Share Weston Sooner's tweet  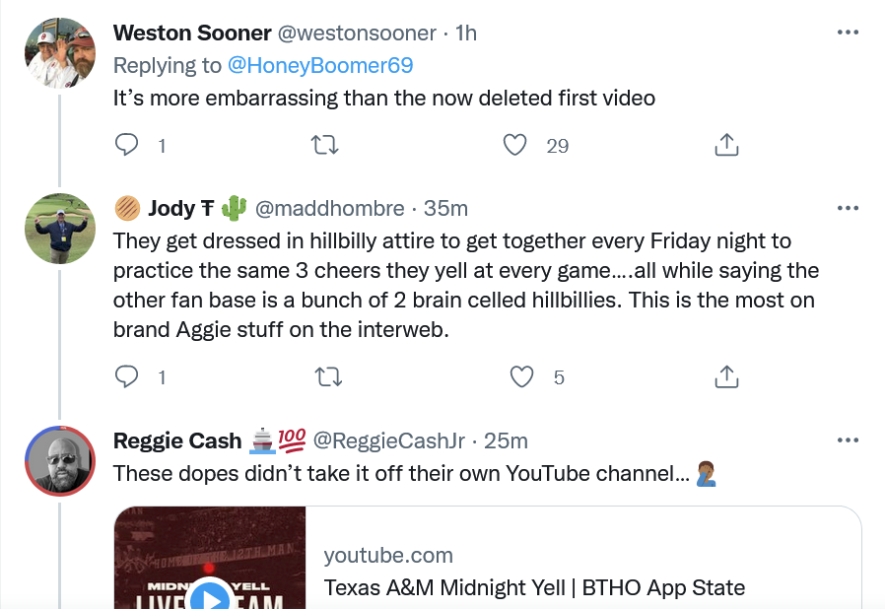[725, 146]
